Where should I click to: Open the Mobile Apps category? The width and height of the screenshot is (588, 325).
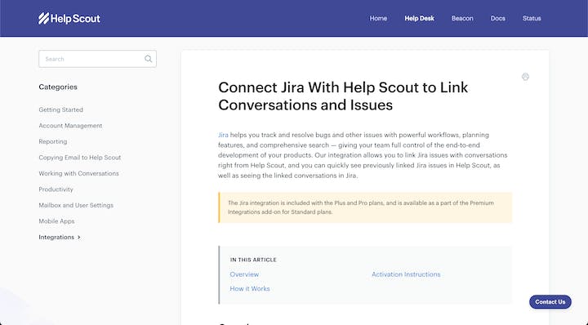tap(56, 221)
